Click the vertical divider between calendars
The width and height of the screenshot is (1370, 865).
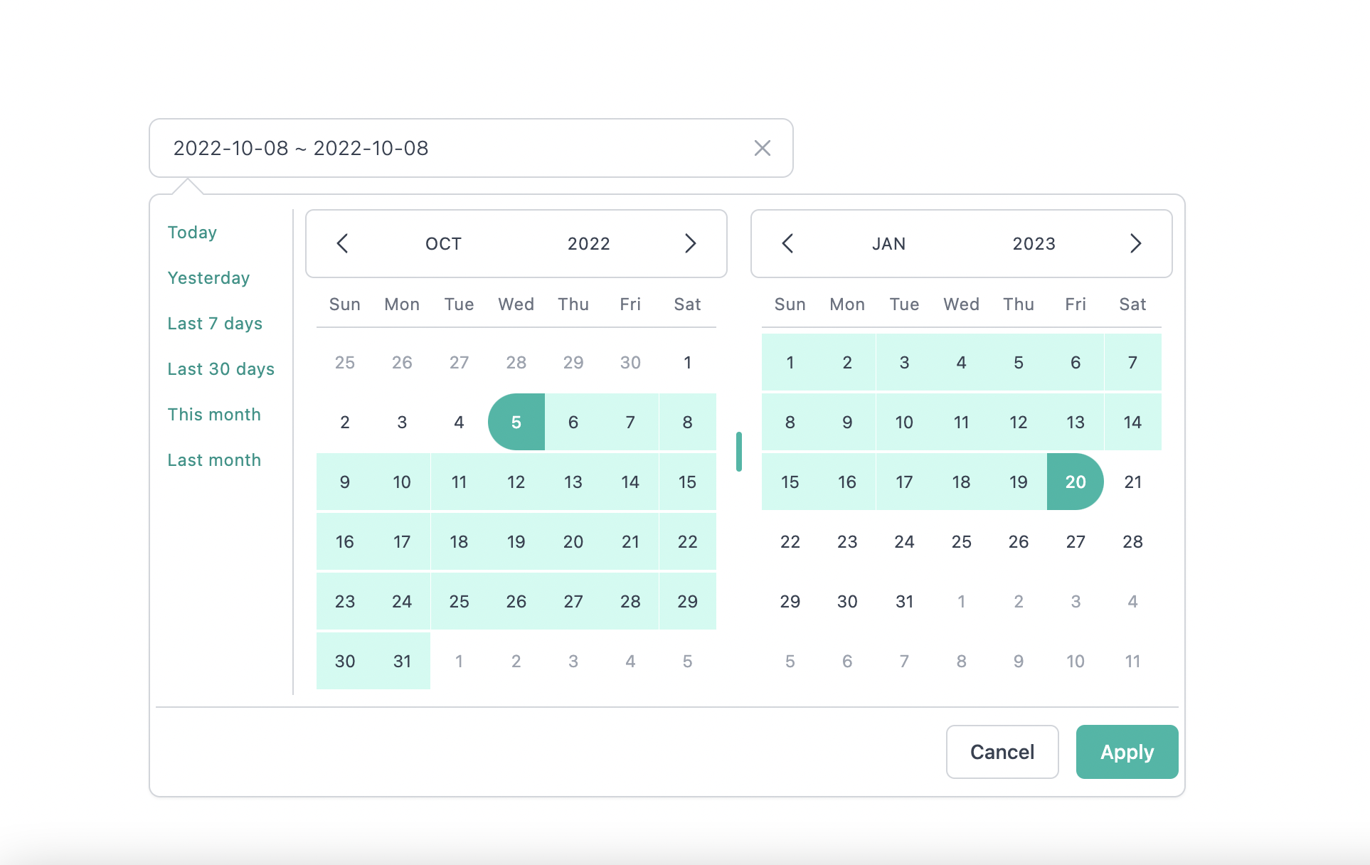click(739, 450)
